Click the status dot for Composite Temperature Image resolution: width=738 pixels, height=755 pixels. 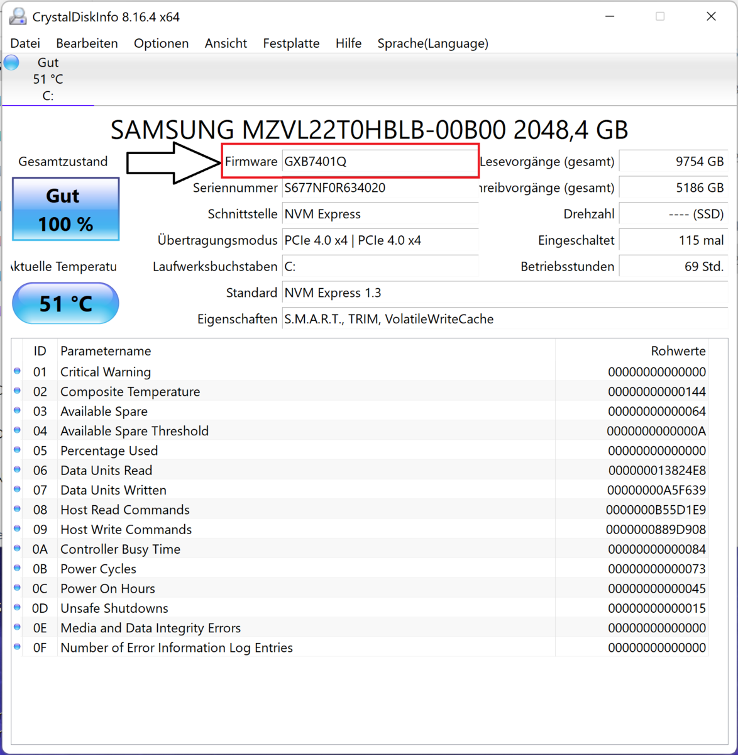pos(17,391)
